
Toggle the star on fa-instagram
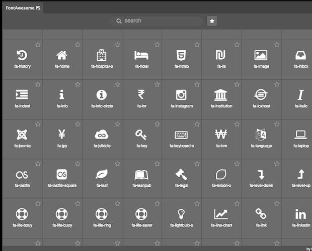[197, 84]
